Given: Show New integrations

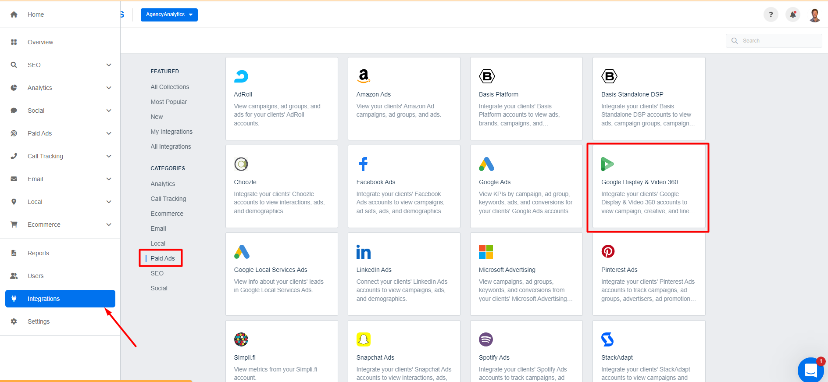Looking at the screenshot, I should (157, 117).
